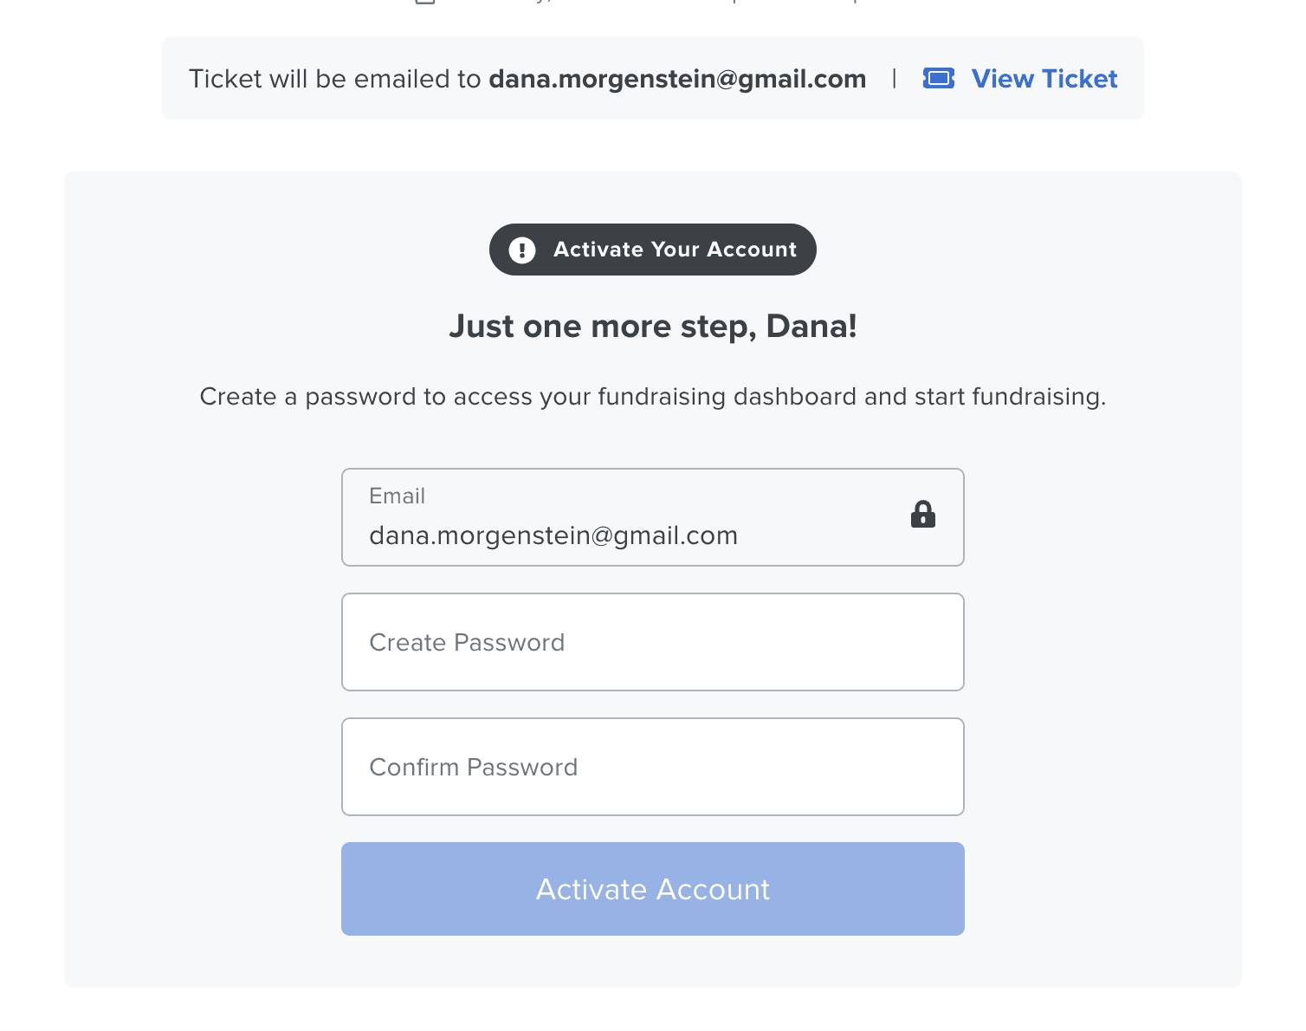Image resolution: width=1306 pixels, height=1031 pixels.
Task: Click the exclamation alert icon in badge
Action: 522,250
